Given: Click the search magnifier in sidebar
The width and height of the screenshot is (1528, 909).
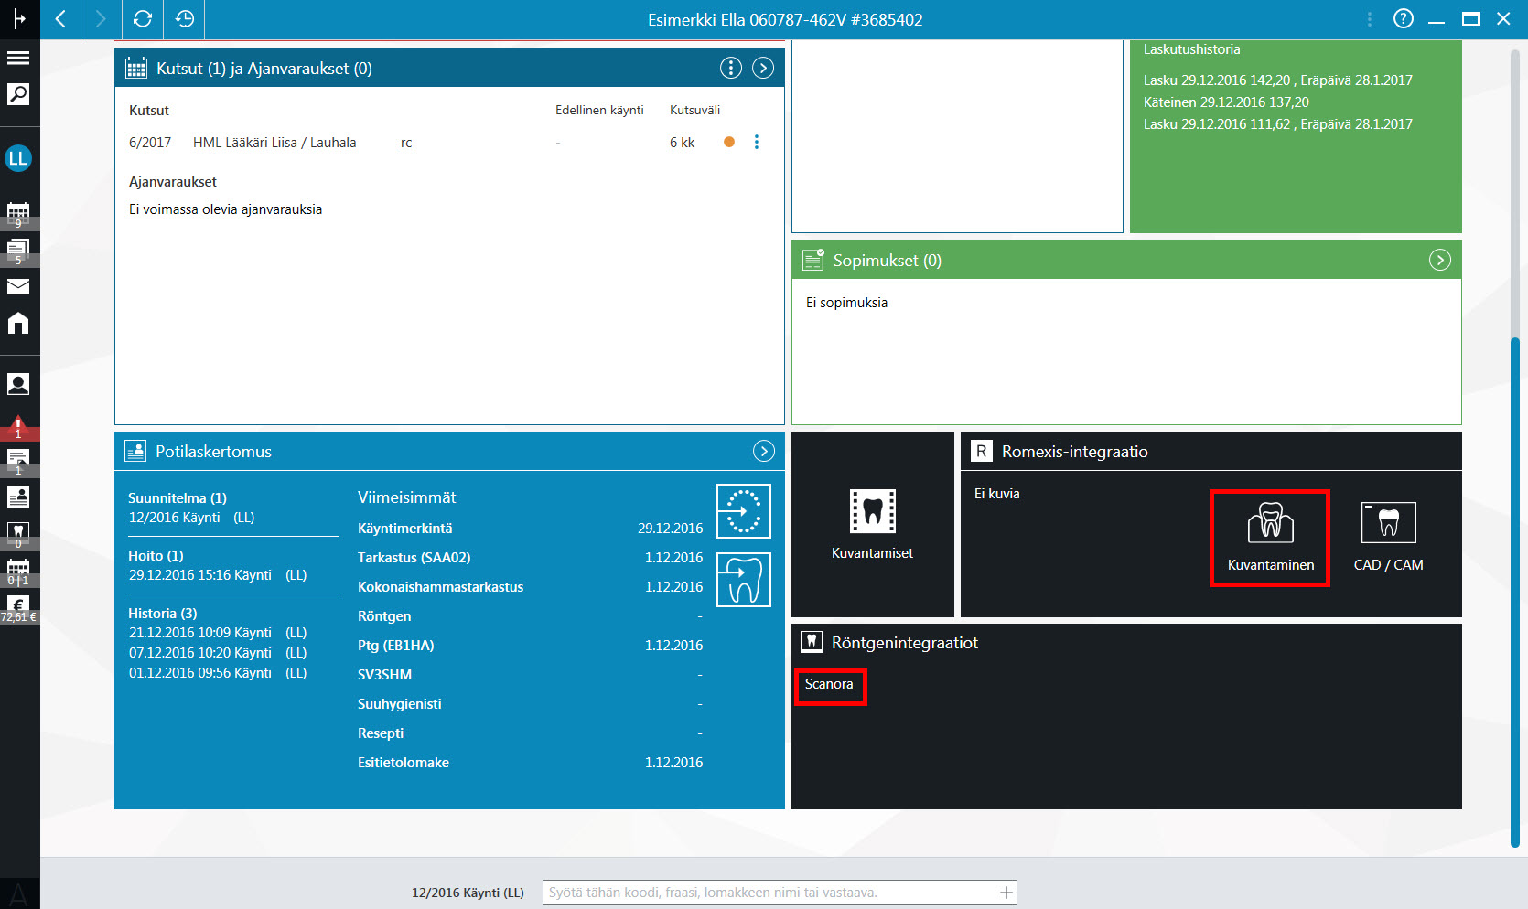Looking at the screenshot, I should (x=18, y=94).
